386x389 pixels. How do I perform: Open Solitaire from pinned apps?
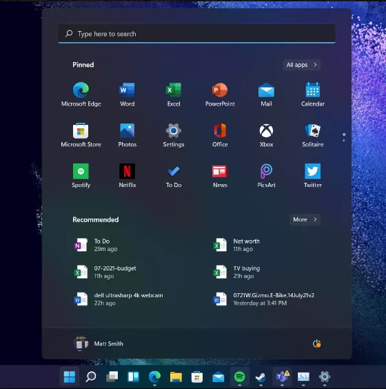point(313,135)
